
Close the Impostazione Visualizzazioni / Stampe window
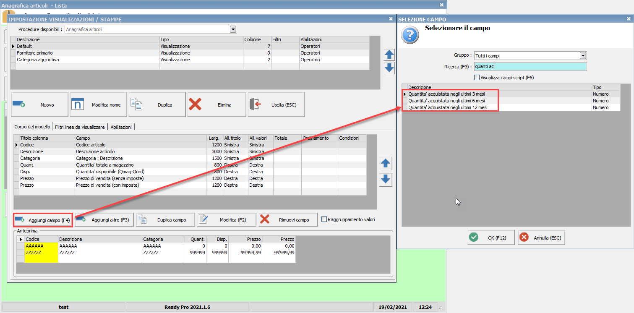[391, 19]
